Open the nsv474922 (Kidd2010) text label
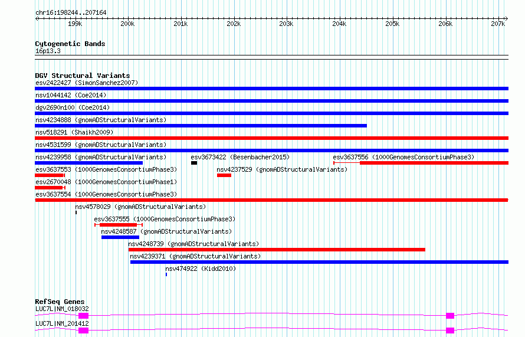This screenshot has width=525, height=337. coord(201,269)
